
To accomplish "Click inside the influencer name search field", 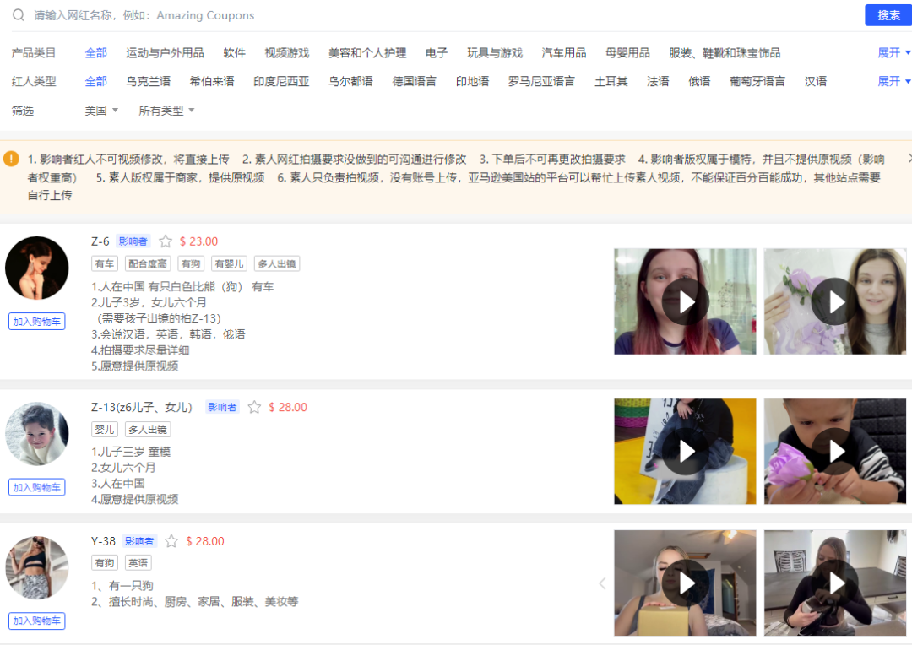I will coord(253,15).
